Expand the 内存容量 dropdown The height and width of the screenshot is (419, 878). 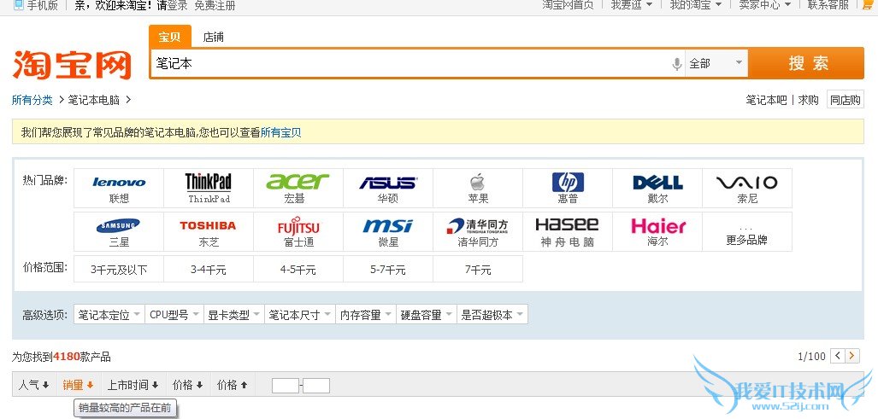(366, 315)
